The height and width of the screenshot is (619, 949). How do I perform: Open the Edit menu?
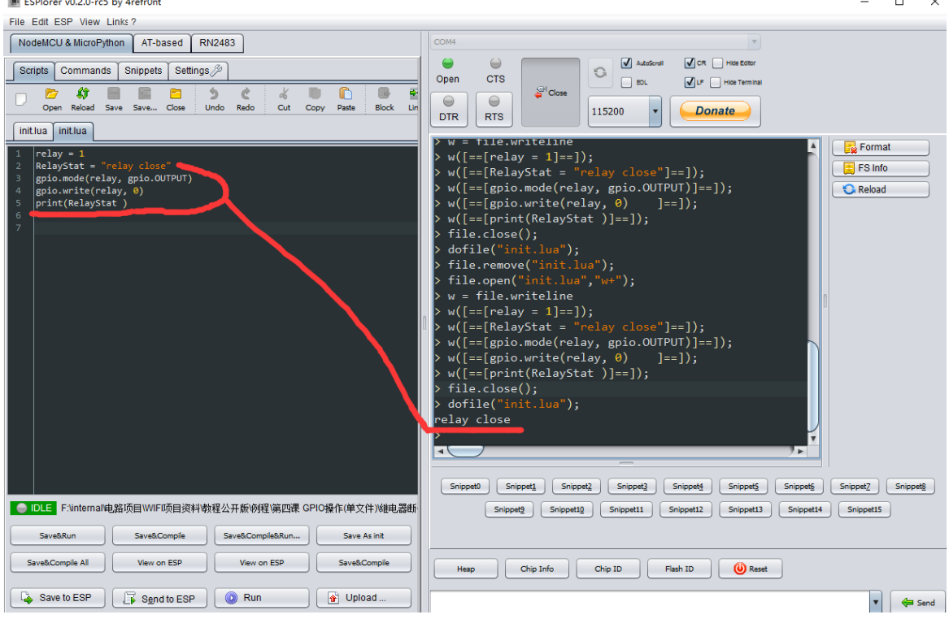pos(40,22)
